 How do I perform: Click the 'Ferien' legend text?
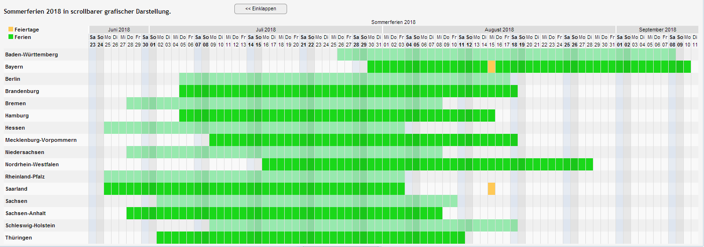click(x=23, y=37)
